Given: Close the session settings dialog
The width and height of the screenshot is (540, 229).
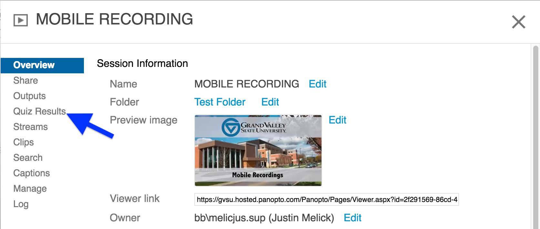Looking at the screenshot, I should click(x=518, y=22).
